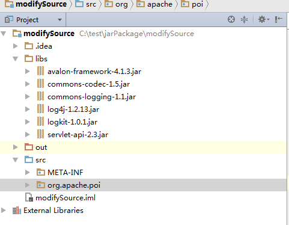Select commons-codec-1.5.jar file name
The image size is (289, 225).
tap(88, 84)
